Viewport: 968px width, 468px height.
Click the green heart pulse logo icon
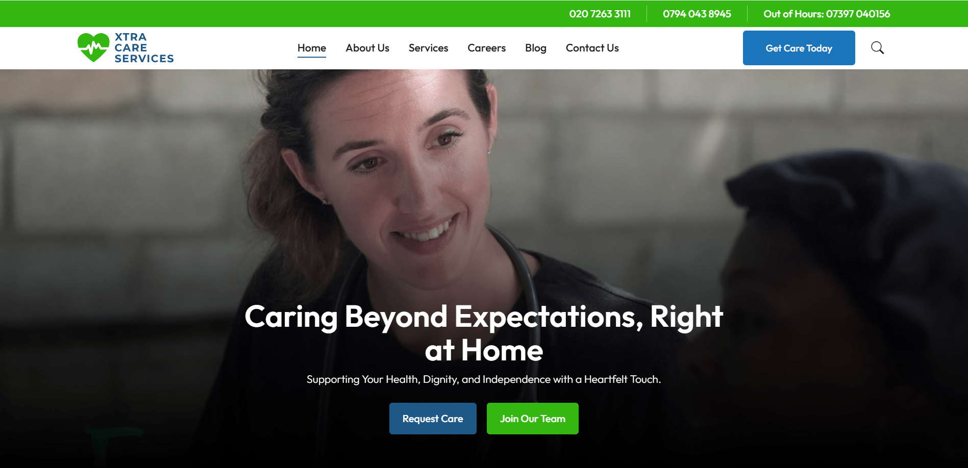[93, 47]
